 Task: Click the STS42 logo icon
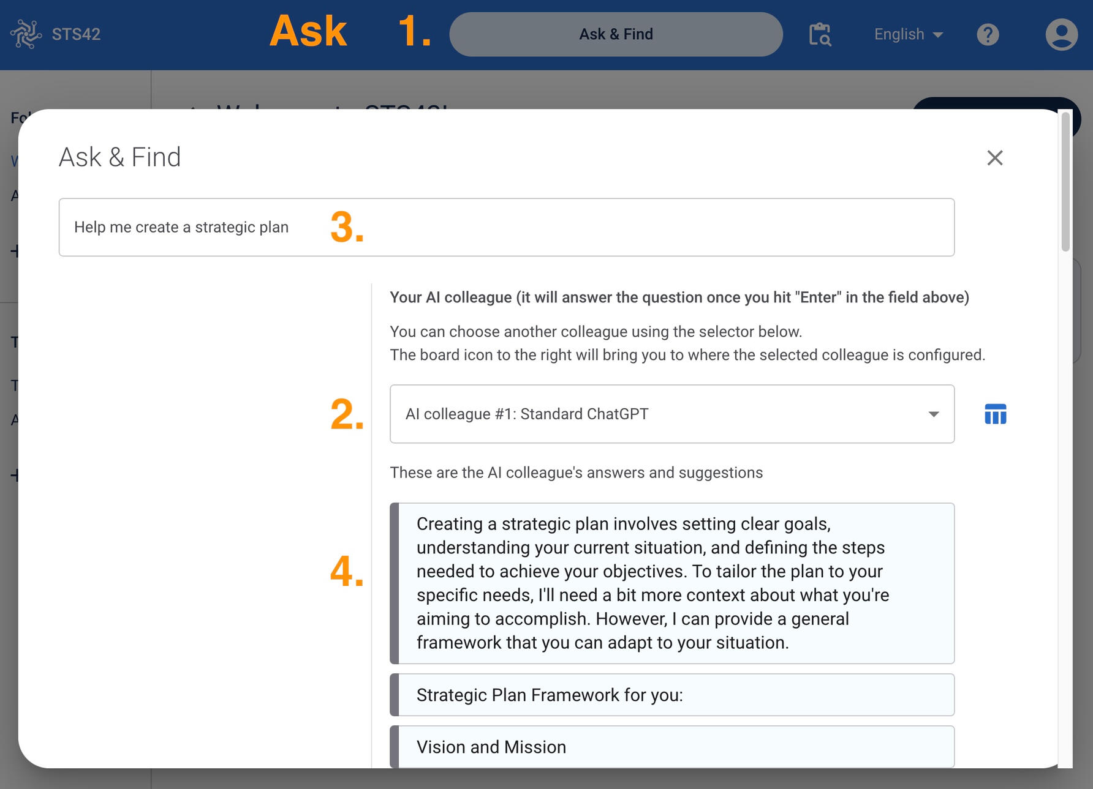[26, 34]
